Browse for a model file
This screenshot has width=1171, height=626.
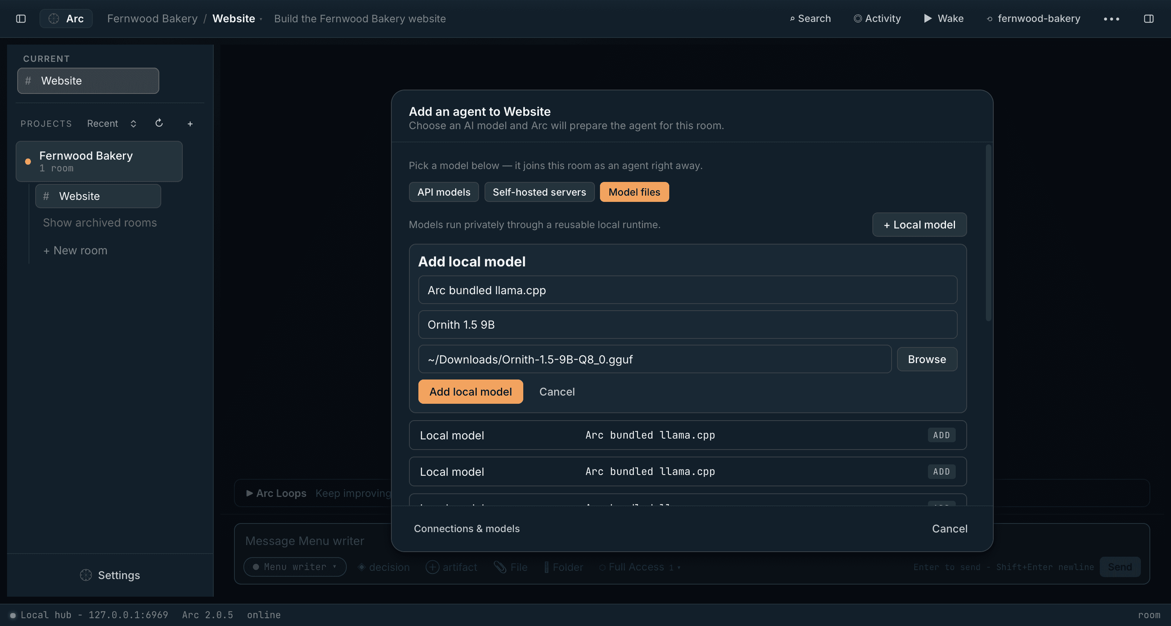pyautogui.click(x=927, y=359)
